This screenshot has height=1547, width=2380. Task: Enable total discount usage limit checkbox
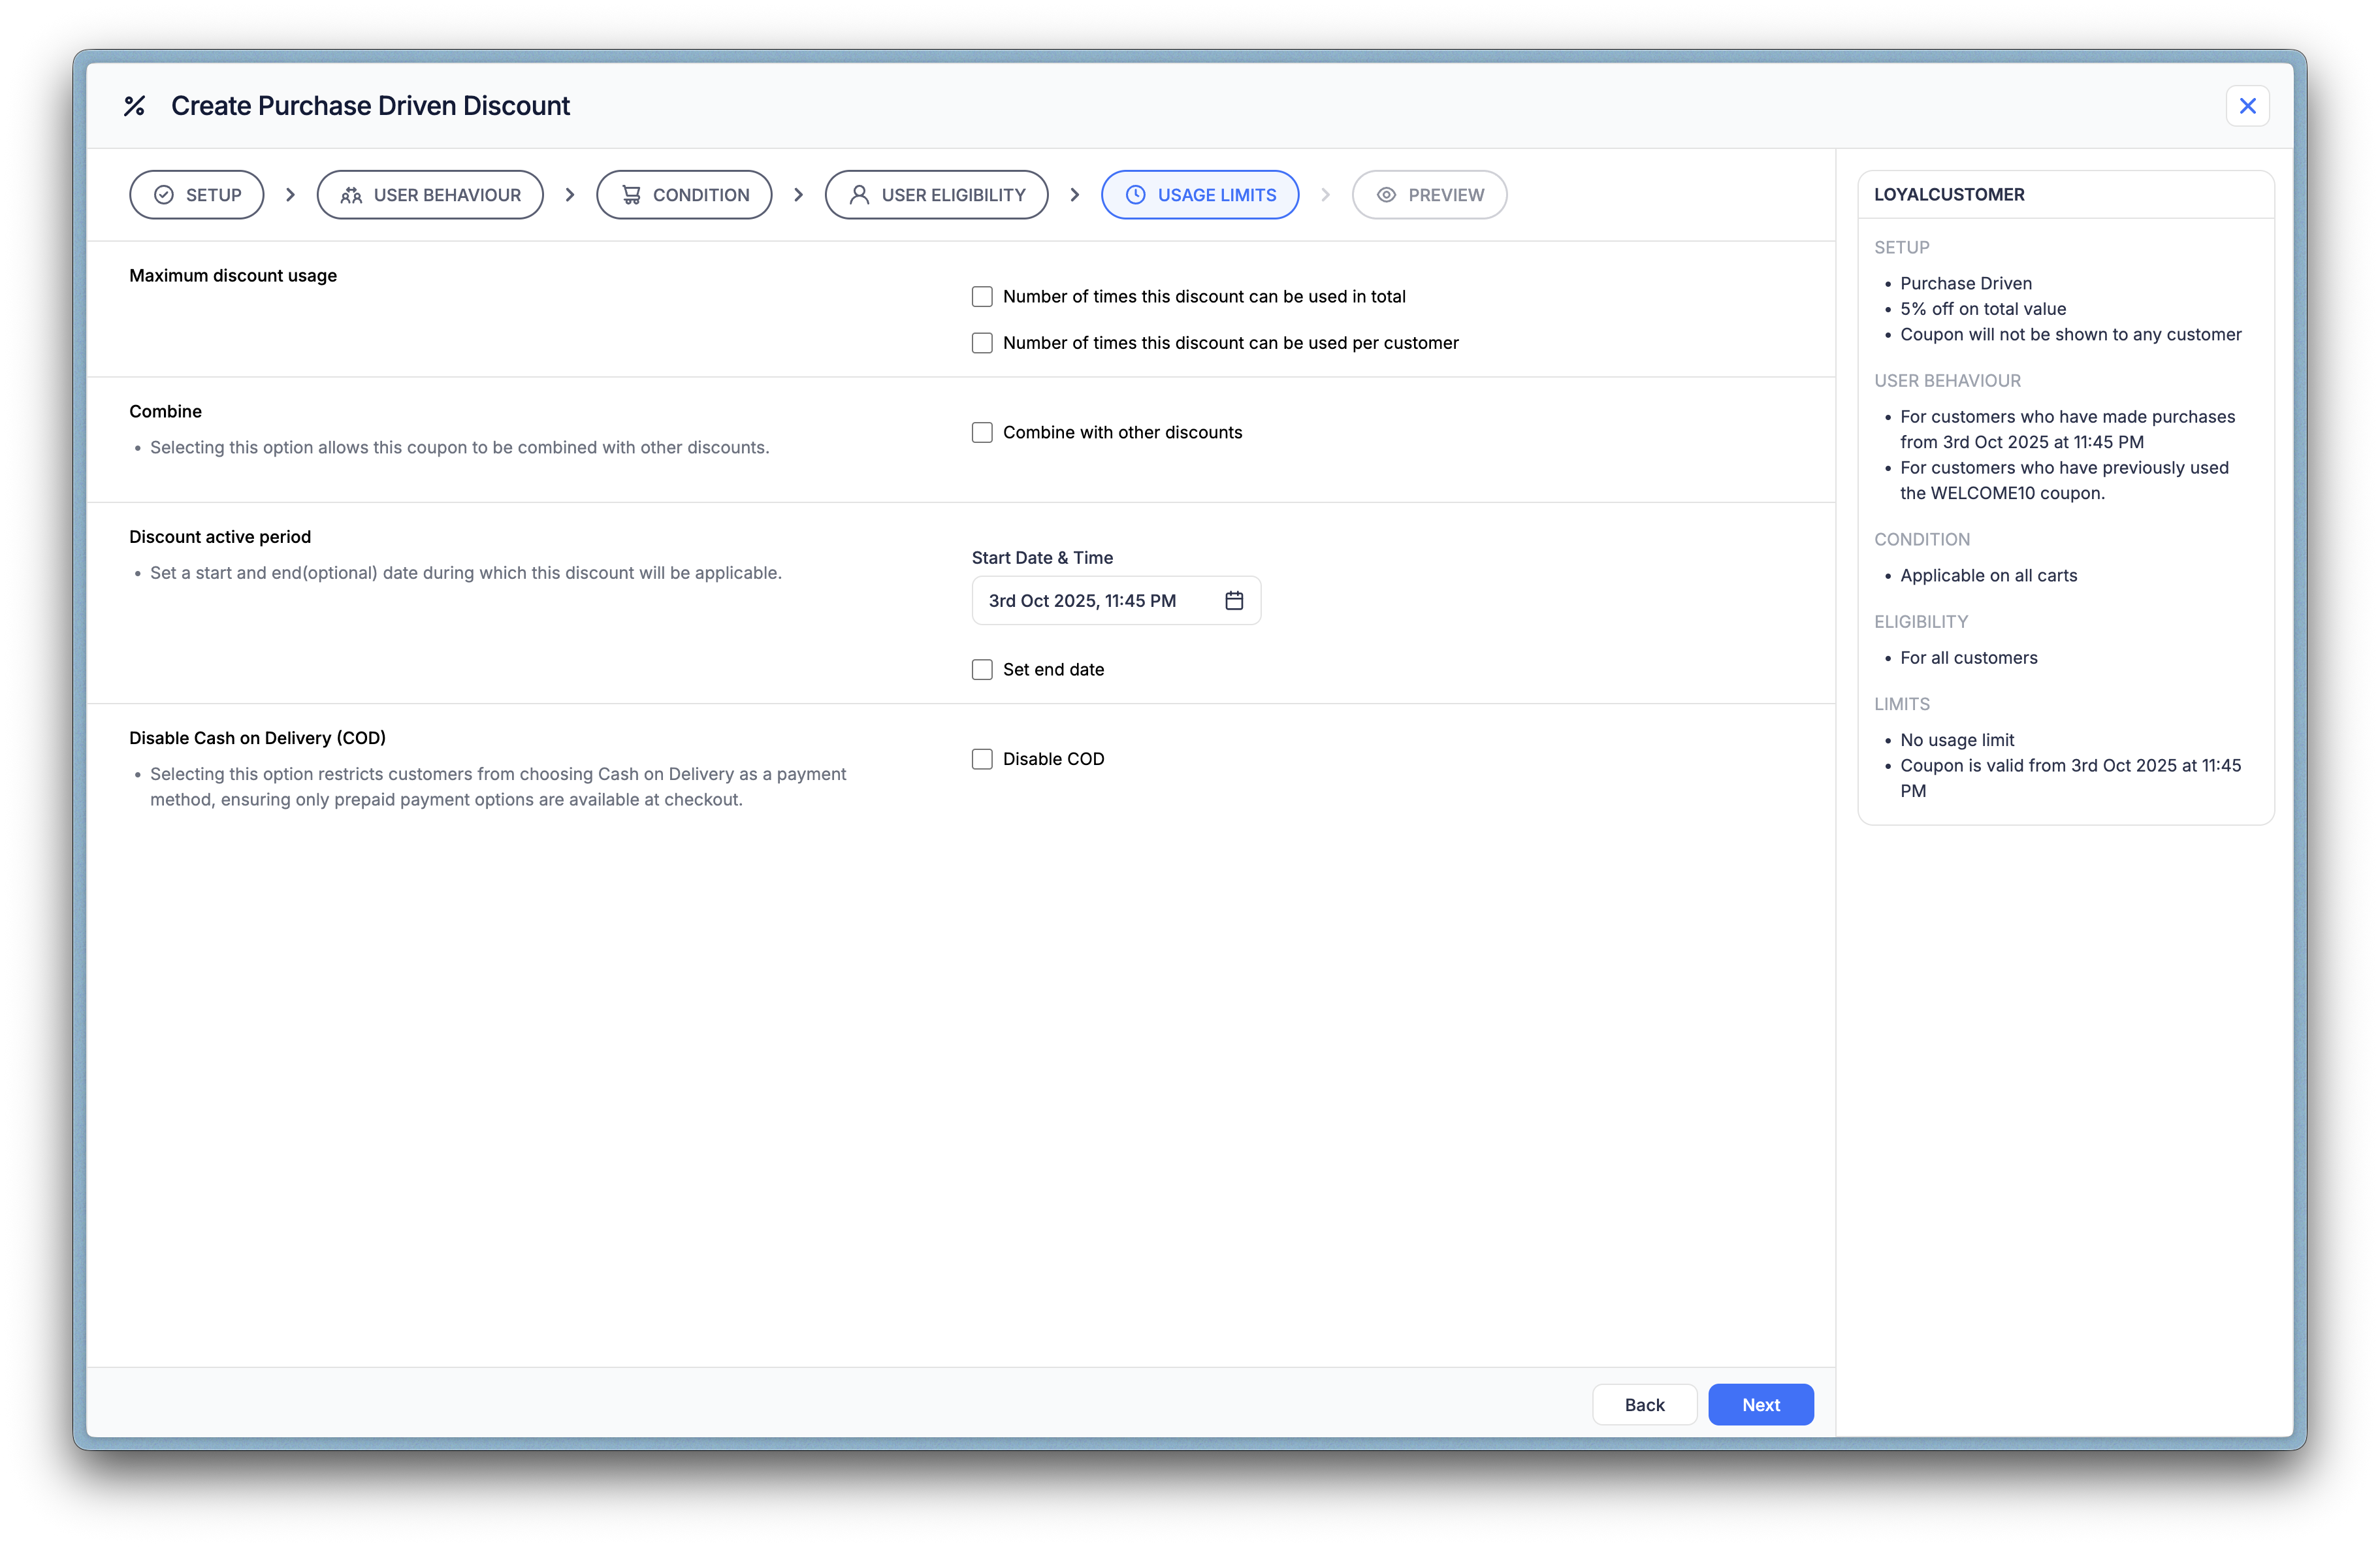[x=982, y=297]
